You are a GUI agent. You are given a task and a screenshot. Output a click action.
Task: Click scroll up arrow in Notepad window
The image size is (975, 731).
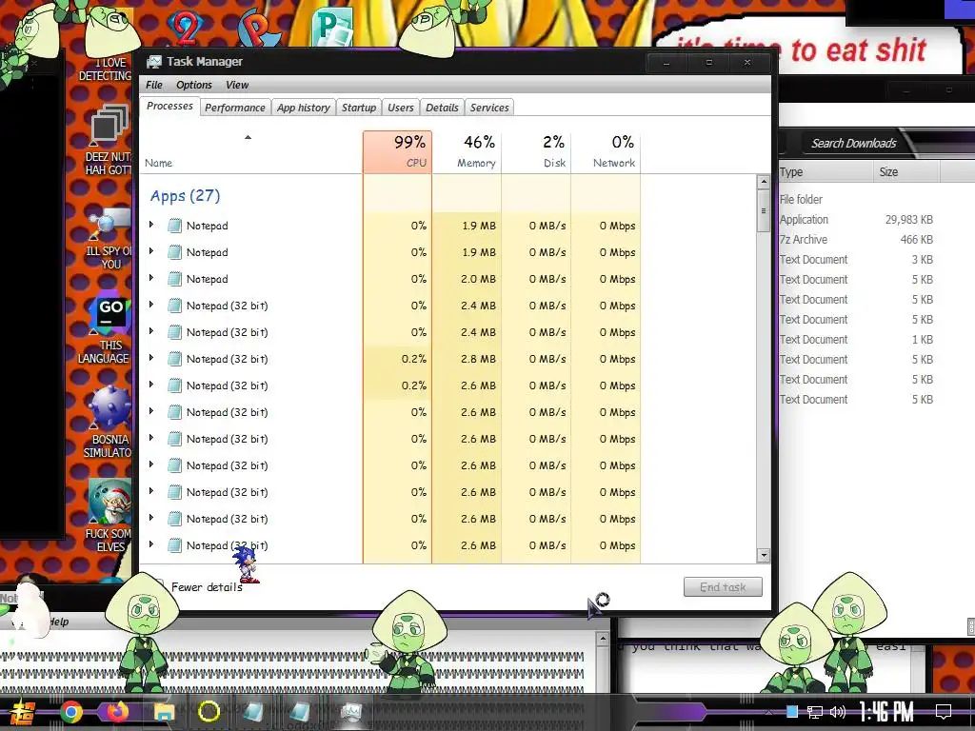[602, 639]
